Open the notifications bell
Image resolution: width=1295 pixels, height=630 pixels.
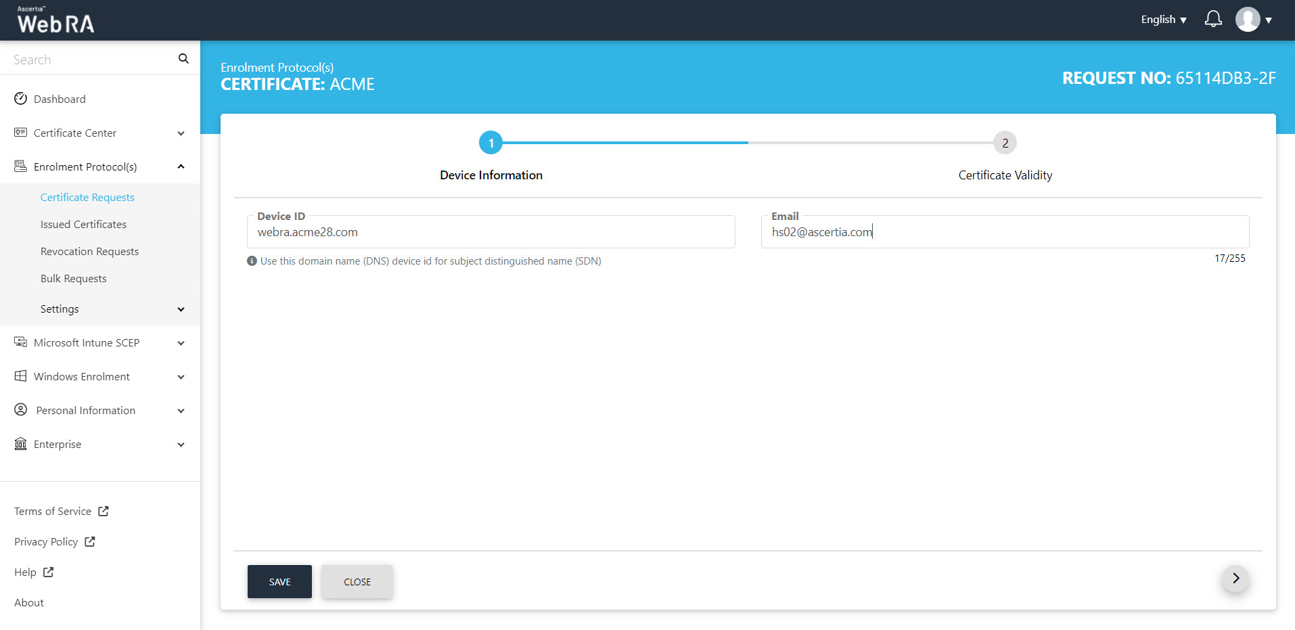point(1213,20)
